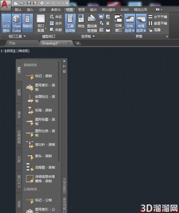Open the A360 ribbon tab
179x213 pixels.
click(x=124, y=10)
